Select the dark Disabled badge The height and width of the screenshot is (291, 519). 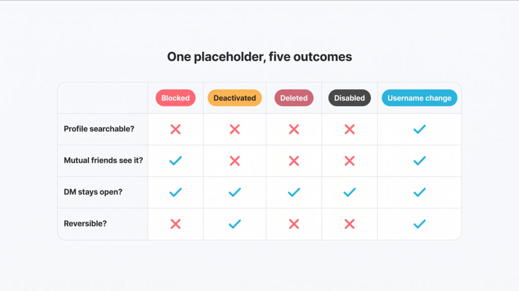coord(350,98)
